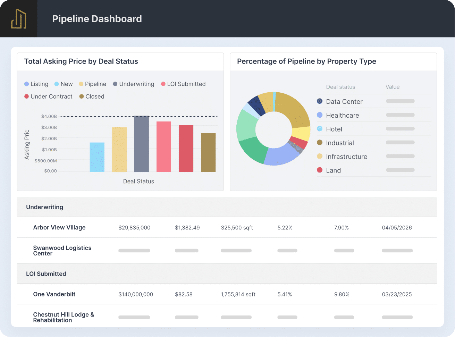The height and width of the screenshot is (337, 455).
Task: Click the Industrial color swatch
Action: (320, 143)
